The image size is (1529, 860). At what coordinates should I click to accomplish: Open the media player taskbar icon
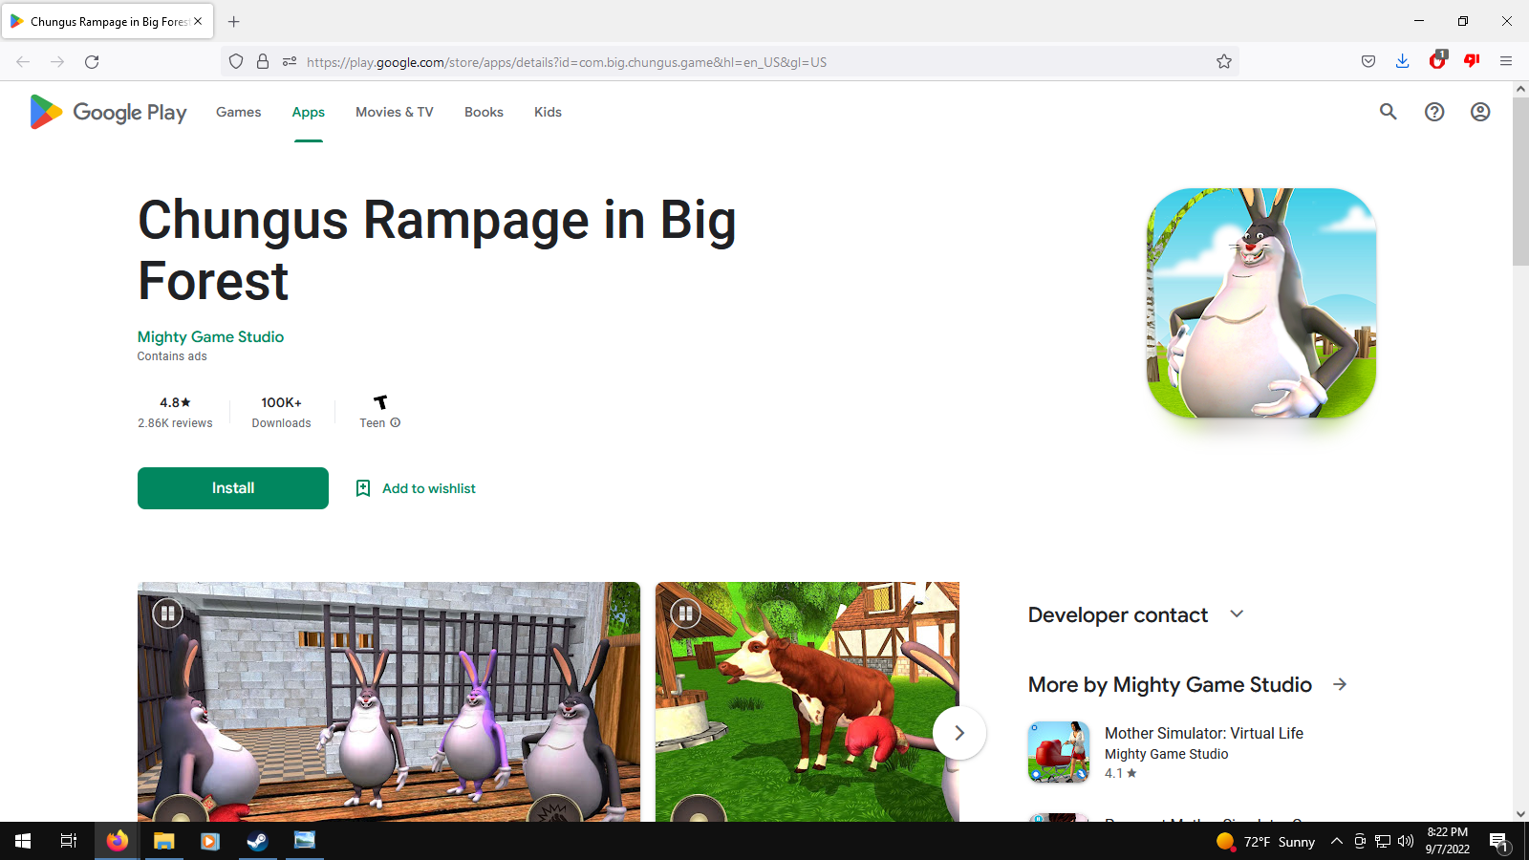(210, 841)
